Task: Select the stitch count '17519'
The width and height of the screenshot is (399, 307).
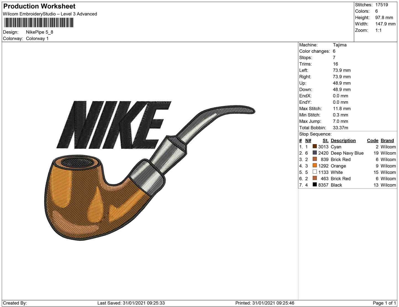Action: (382, 5)
